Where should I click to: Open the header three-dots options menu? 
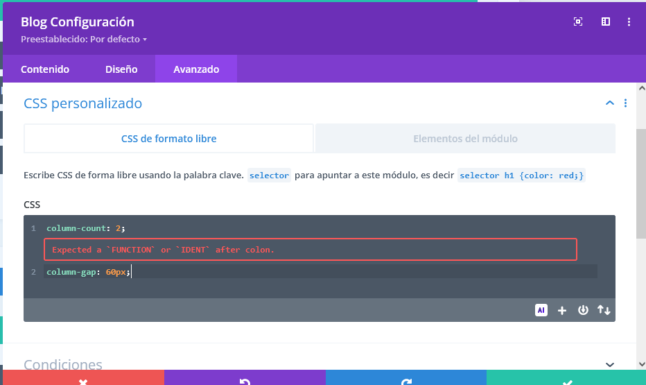[629, 22]
